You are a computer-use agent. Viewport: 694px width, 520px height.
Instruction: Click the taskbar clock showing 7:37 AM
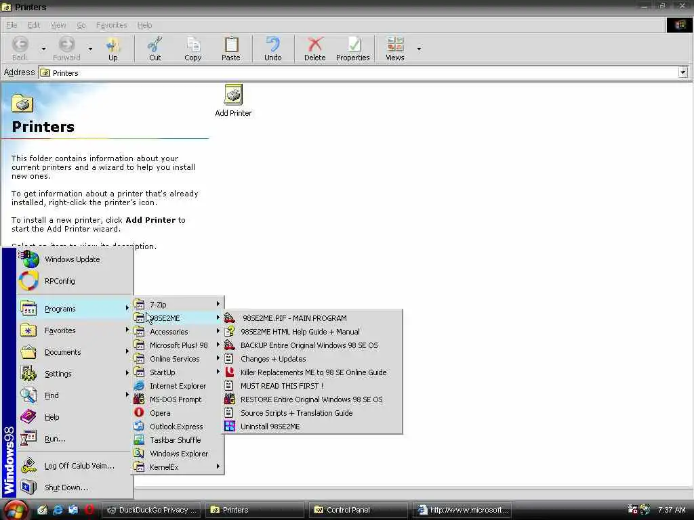(672, 510)
